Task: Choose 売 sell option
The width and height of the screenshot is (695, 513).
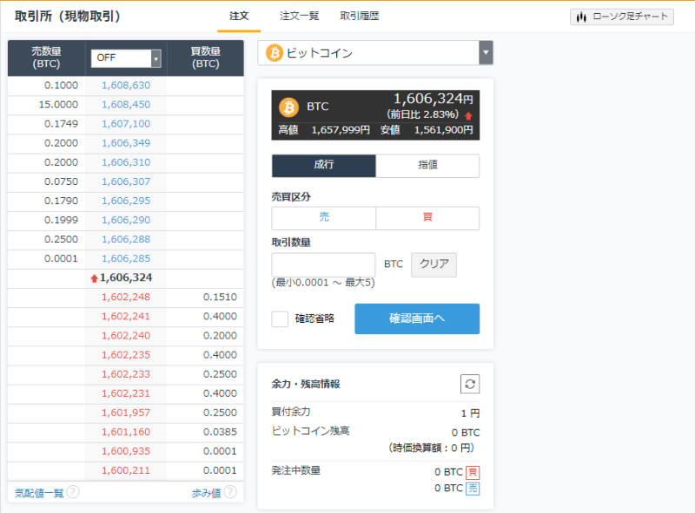Action: [x=323, y=218]
